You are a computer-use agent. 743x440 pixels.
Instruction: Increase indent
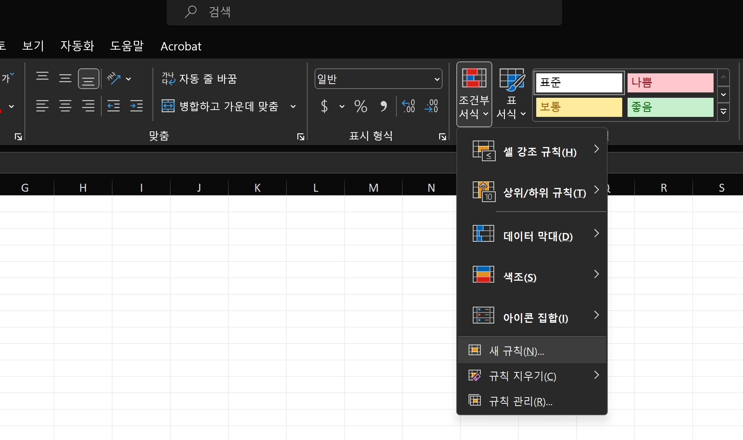pyautogui.click(x=136, y=106)
